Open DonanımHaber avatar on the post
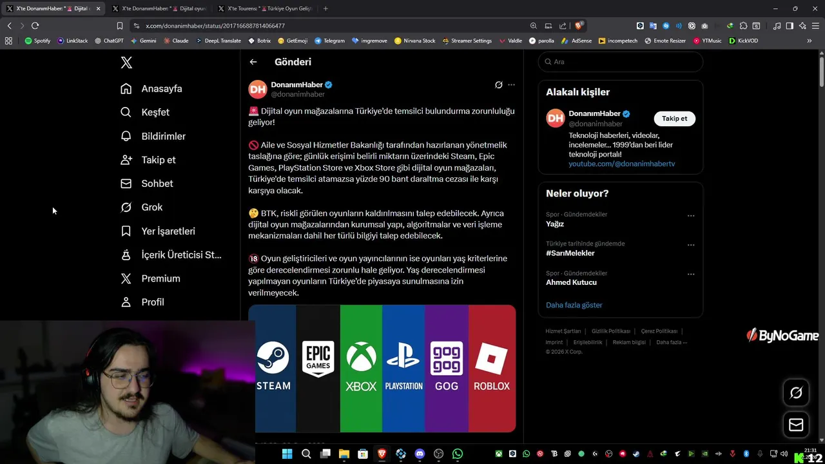 [x=258, y=89]
